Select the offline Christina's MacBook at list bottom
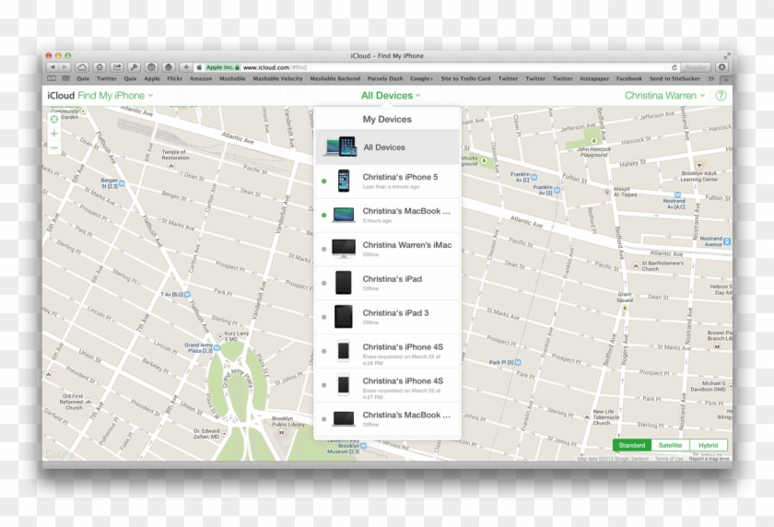The image size is (774, 527). pos(388,419)
